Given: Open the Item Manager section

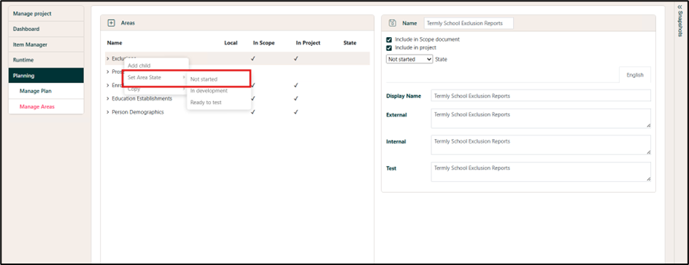Looking at the screenshot, I should [x=46, y=44].
